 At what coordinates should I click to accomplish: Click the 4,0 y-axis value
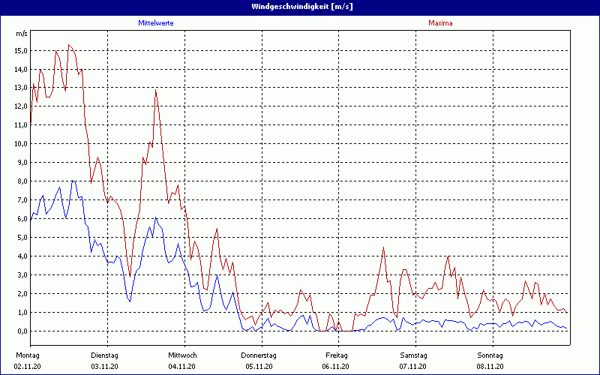click(x=22, y=256)
